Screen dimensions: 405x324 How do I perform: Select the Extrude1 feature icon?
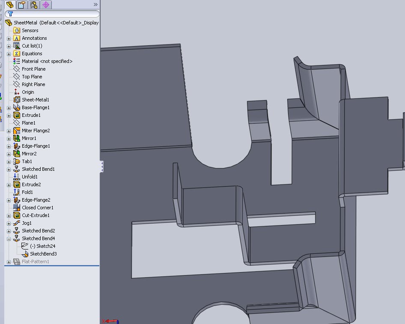tap(17, 115)
